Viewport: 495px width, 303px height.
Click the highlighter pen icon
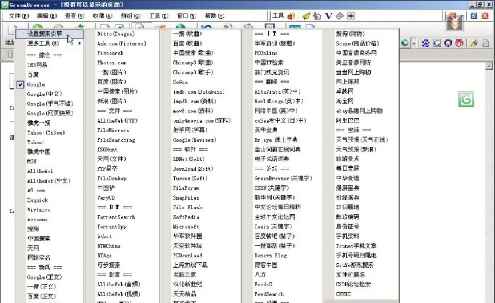coord(474,43)
